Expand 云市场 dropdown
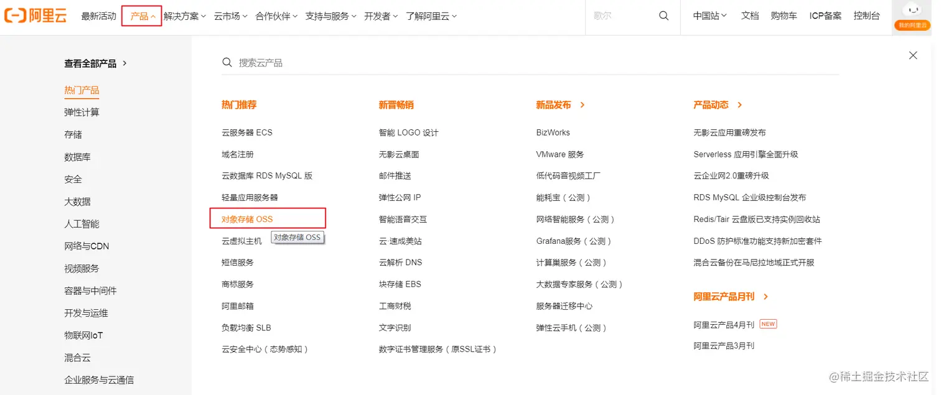 pos(230,16)
